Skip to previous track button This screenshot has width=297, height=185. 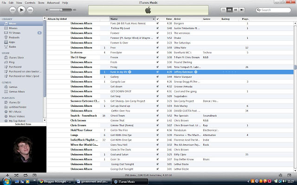pyautogui.click(x=13, y=10)
